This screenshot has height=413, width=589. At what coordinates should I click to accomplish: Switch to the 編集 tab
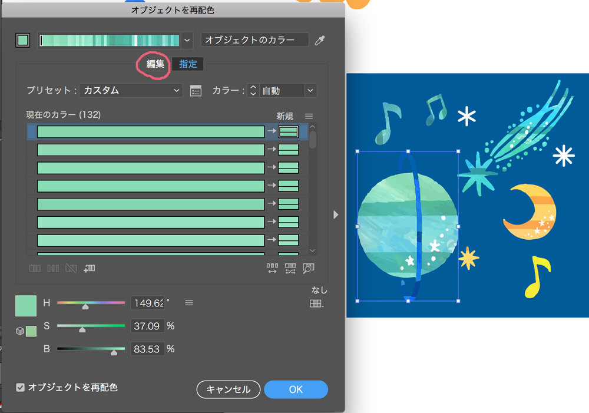point(155,64)
